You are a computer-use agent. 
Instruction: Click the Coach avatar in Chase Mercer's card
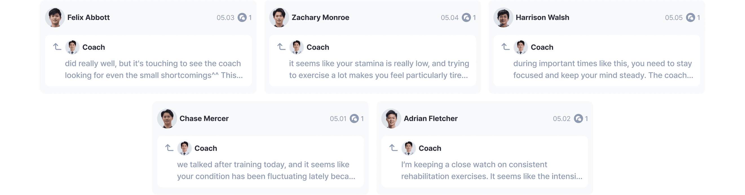click(184, 148)
